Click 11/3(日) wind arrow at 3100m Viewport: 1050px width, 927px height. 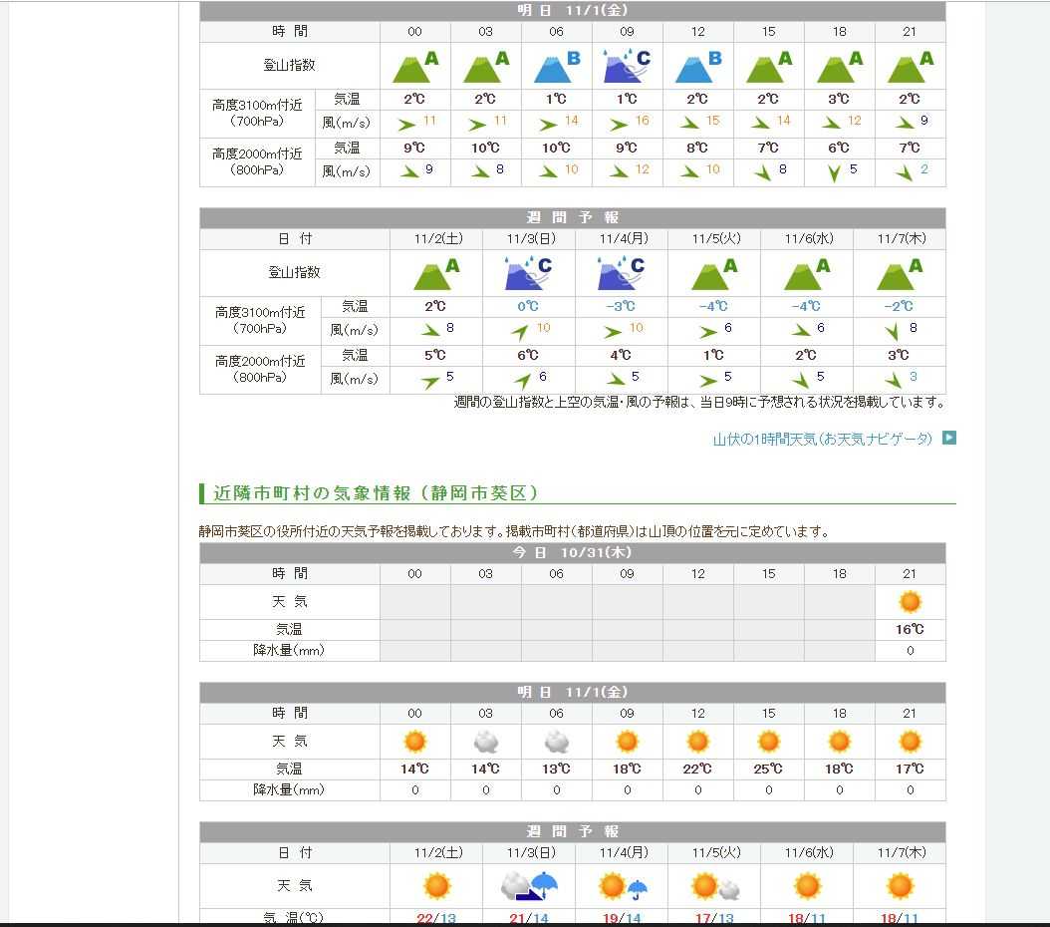point(519,331)
